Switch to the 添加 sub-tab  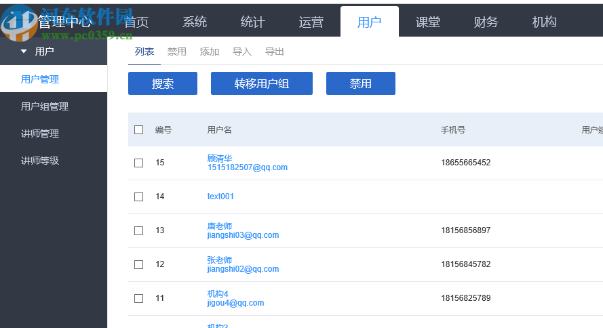click(210, 52)
